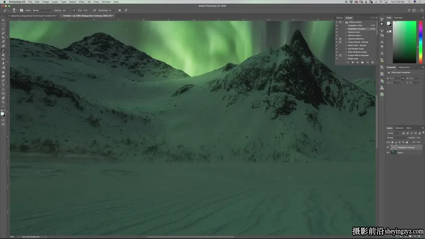Select the Eraser tool
The height and width of the screenshot is (239, 425).
pyautogui.click(x=3, y=63)
